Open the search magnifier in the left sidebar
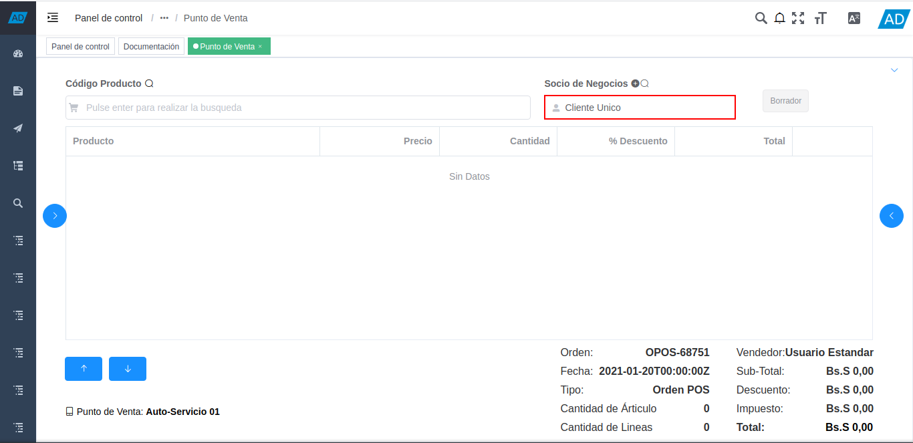 (x=17, y=202)
